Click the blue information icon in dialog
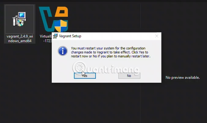This screenshot has width=207, height=123. (63, 51)
